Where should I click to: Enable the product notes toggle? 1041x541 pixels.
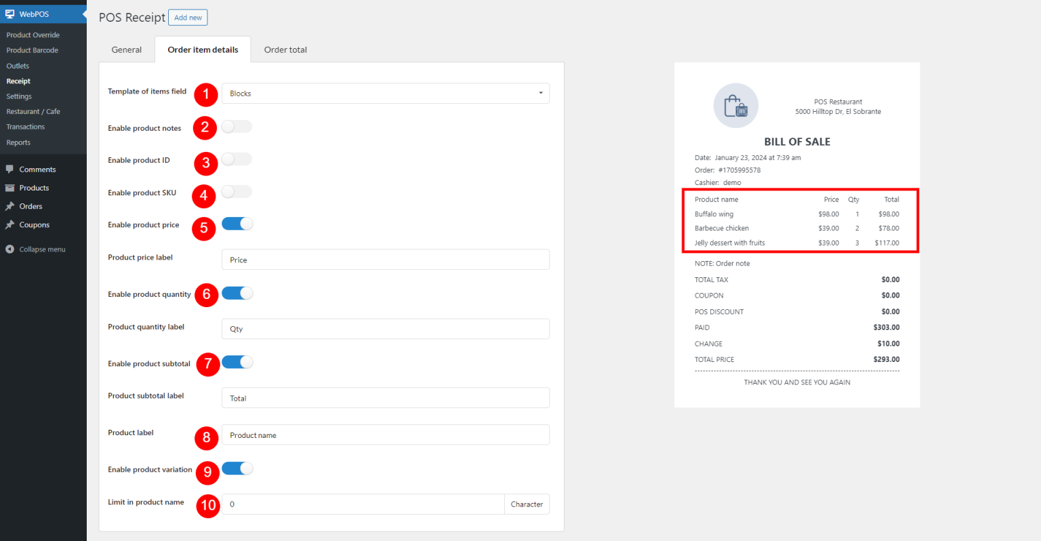click(237, 126)
